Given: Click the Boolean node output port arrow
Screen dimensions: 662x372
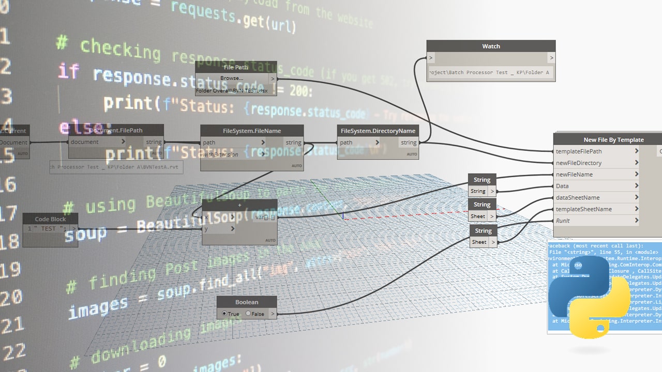Looking at the screenshot, I should [273, 314].
